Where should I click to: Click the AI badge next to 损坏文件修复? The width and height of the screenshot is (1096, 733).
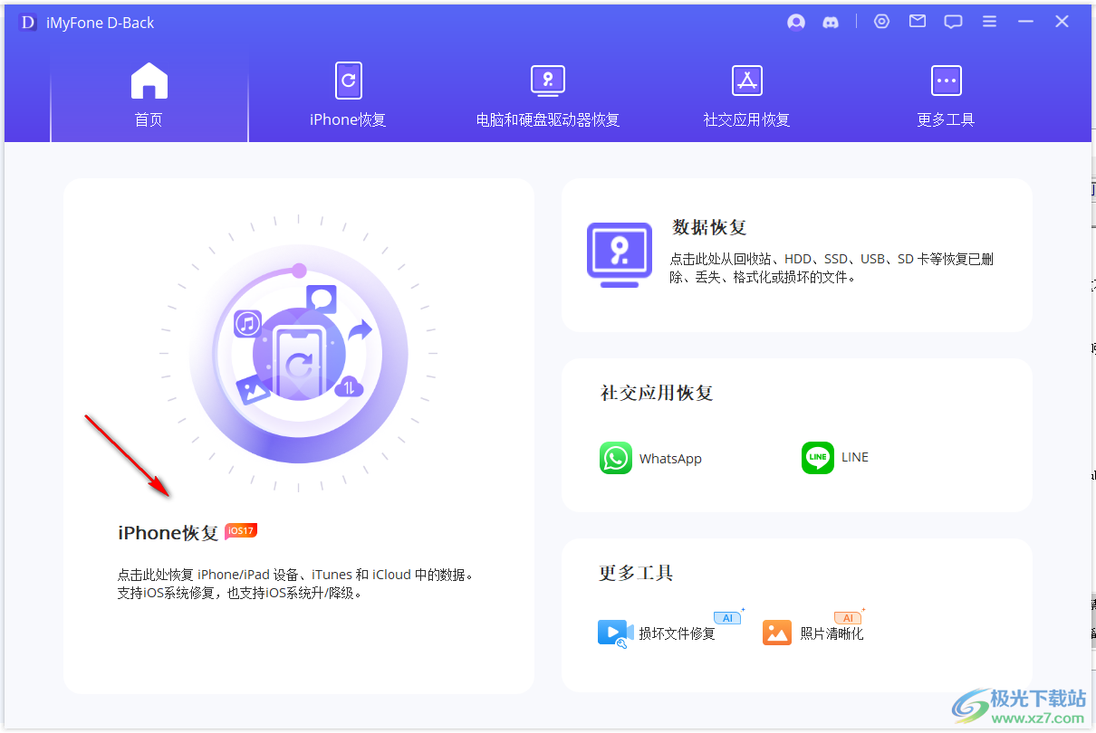[727, 617]
